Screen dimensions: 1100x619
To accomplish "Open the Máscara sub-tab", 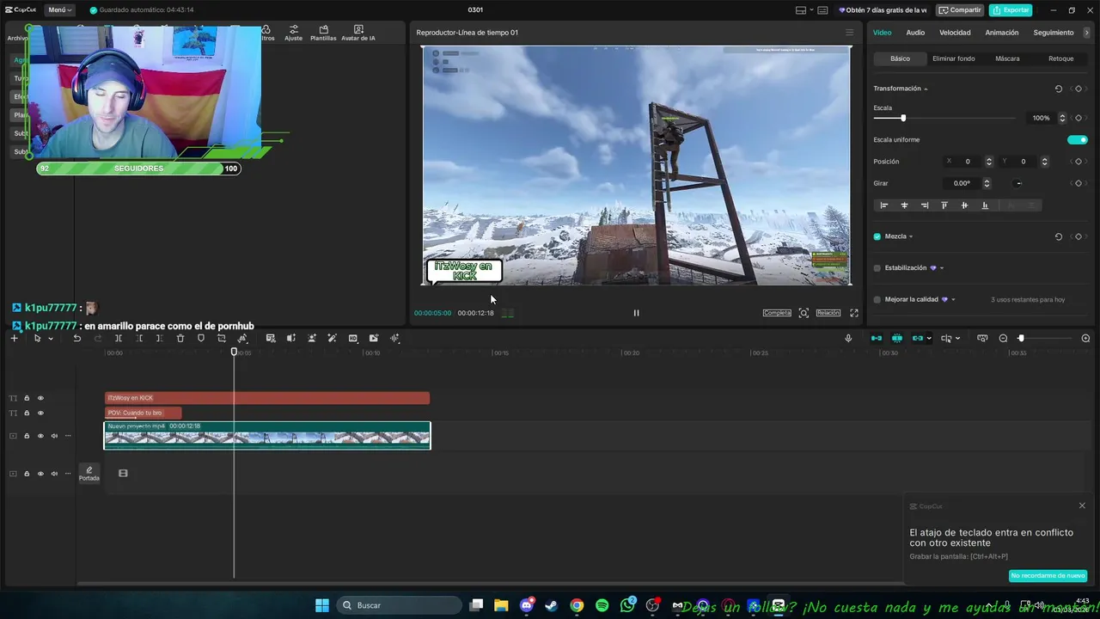I will coord(1007,58).
